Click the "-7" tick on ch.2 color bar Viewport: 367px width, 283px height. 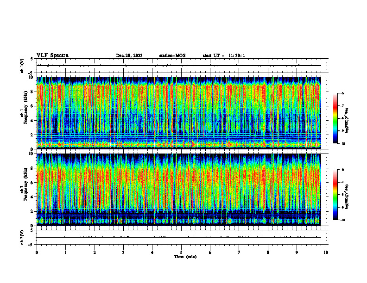(x=342, y=182)
